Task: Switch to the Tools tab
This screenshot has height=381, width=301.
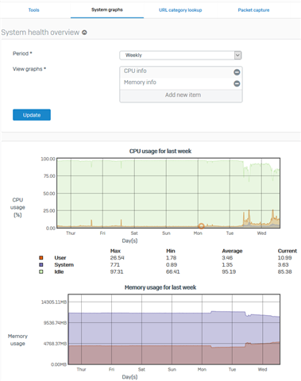Action: [34, 10]
